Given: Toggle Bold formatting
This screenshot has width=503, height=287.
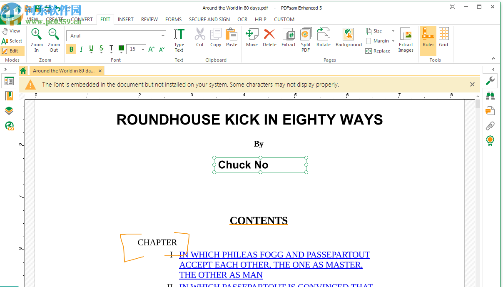Looking at the screenshot, I should pos(72,49).
